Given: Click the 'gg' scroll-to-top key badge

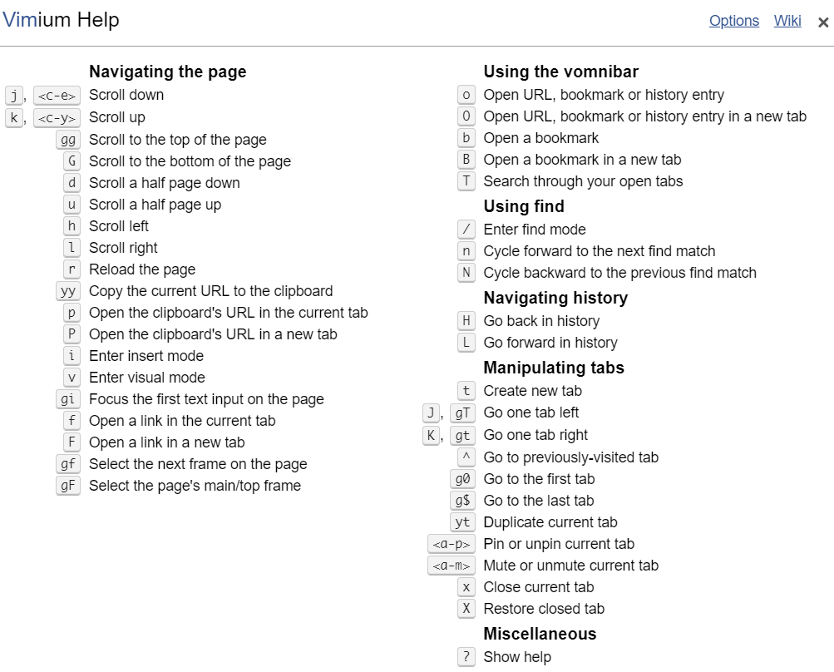Looking at the screenshot, I should 68,140.
